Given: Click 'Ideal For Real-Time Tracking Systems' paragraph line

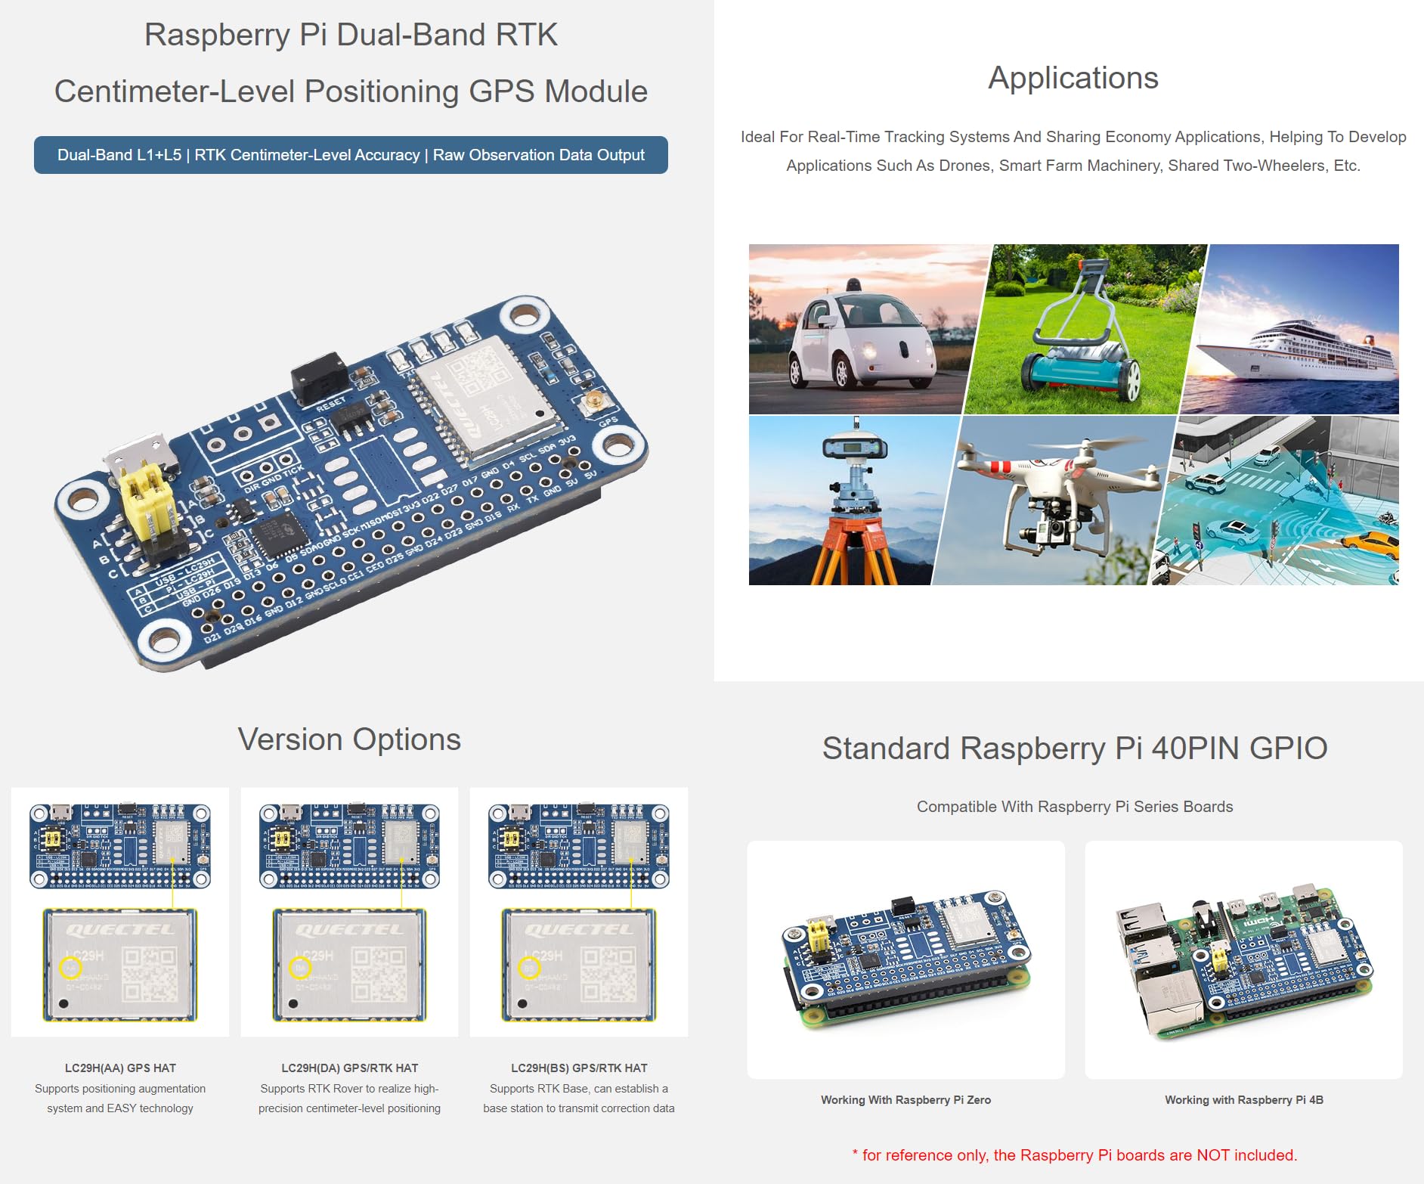Looking at the screenshot, I should click(x=1073, y=137).
